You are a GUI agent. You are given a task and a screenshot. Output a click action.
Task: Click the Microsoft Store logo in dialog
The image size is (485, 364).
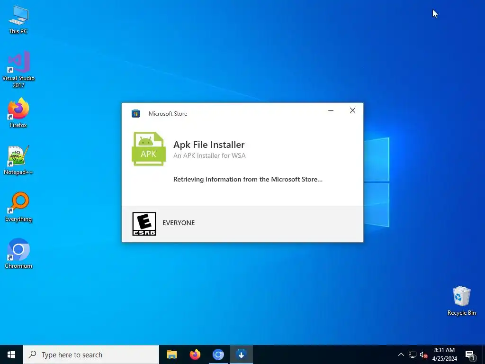[x=136, y=114]
